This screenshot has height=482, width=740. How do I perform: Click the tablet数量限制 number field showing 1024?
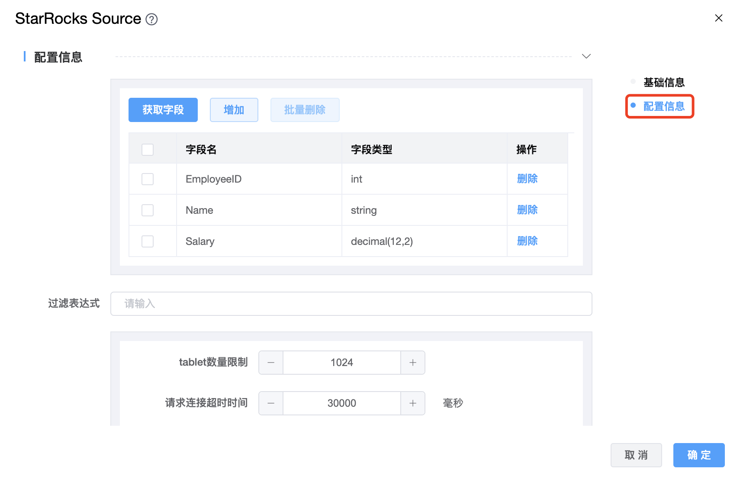(341, 363)
